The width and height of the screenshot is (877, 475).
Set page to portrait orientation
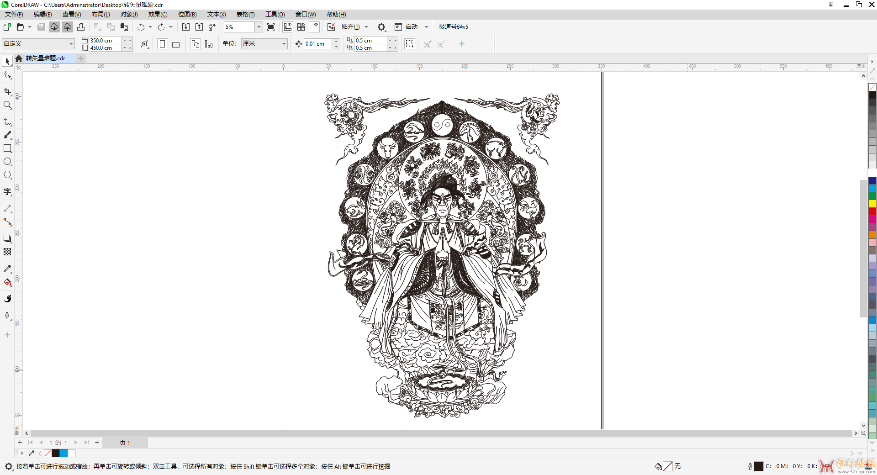[162, 44]
